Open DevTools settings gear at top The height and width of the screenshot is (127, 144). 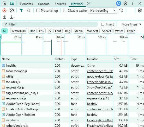point(125,3)
